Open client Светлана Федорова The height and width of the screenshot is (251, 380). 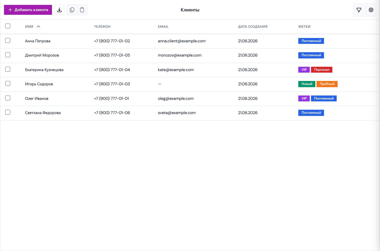43,113
